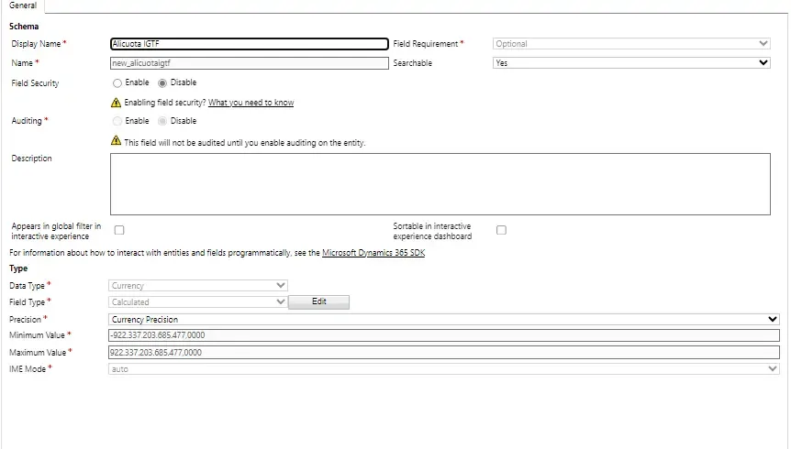Open the Microsoft Dynamics 365 SDK link
Screen dimensions: 791x449
coord(373,253)
